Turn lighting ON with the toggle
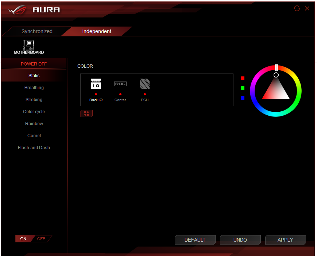Screen dimensions: 317x258 pyautogui.click(x=23, y=239)
